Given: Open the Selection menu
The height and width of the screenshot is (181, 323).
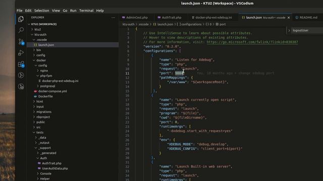Looking at the screenshot, I should [41, 11].
